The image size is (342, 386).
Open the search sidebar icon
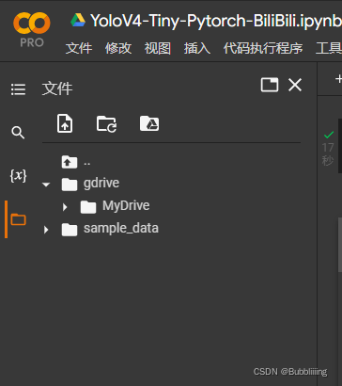[x=18, y=133]
